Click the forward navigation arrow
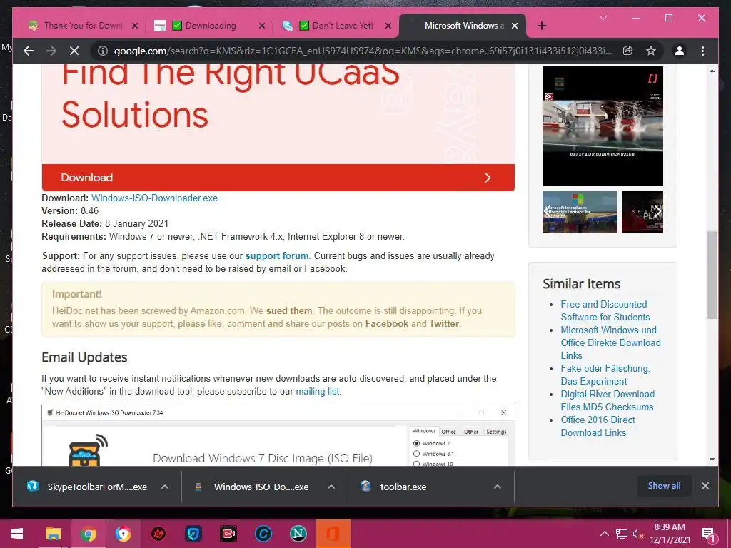 (51, 51)
